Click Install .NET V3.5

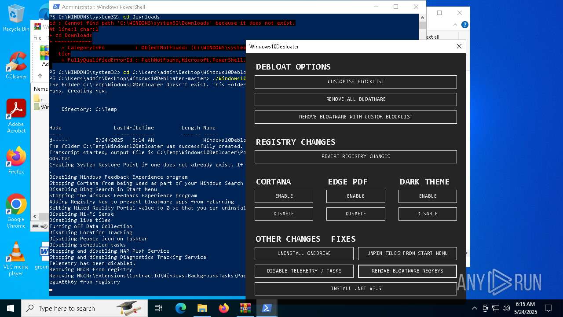coord(355,288)
